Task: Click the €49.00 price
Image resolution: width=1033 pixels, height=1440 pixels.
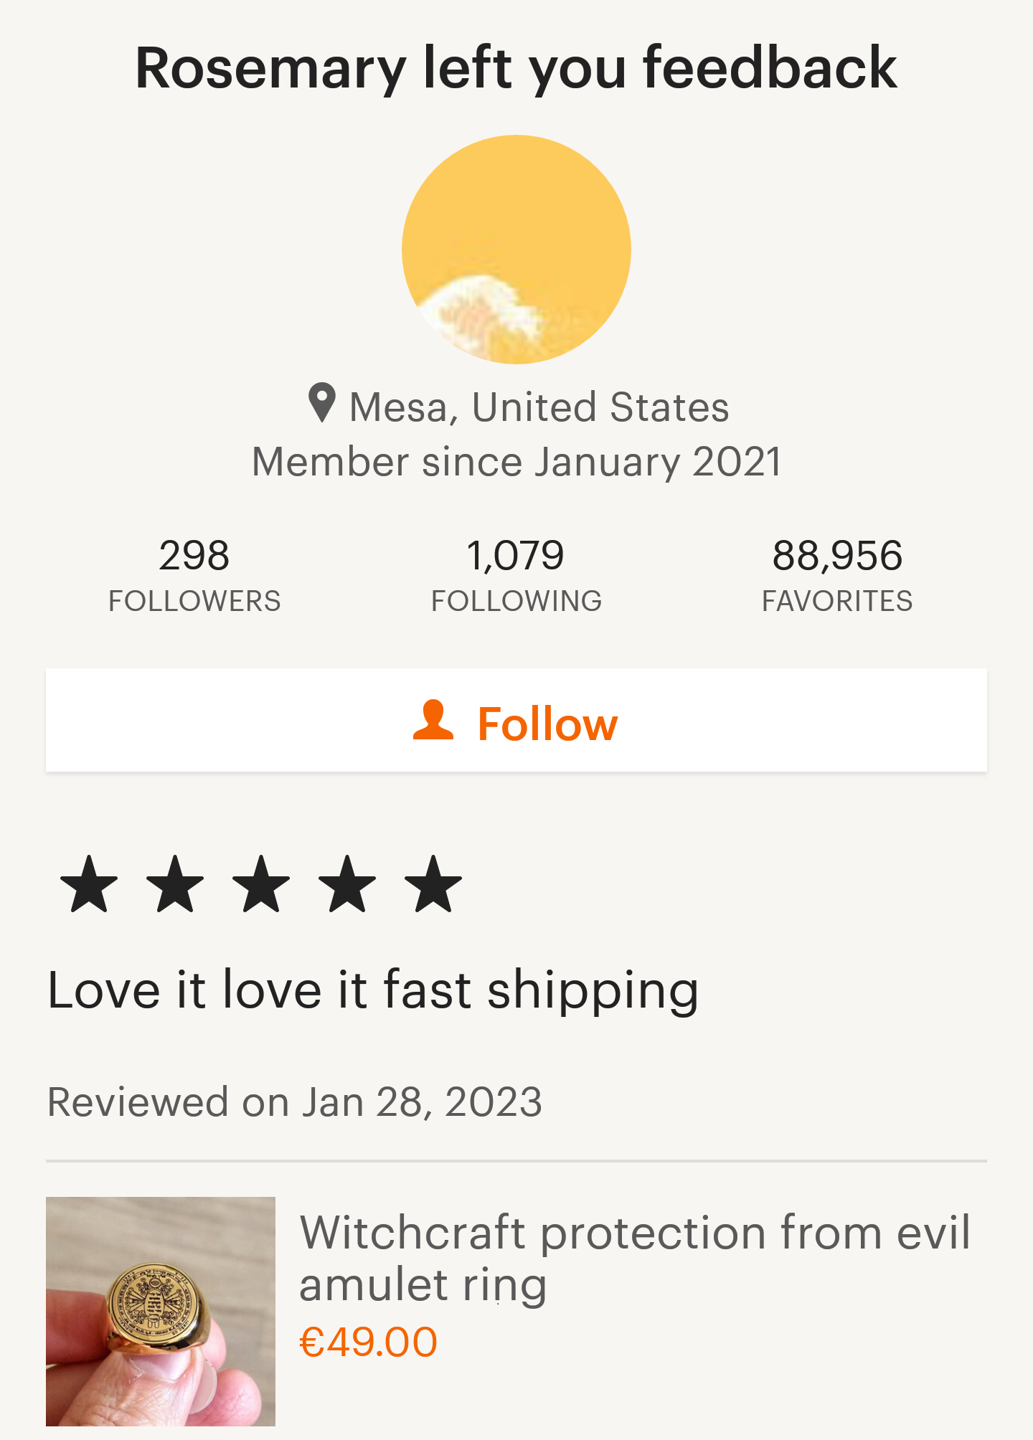Action: (368, 1342)
